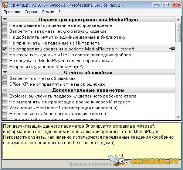
Task: Click the 'Принять изменения' button
Action: tap(91, 164)
